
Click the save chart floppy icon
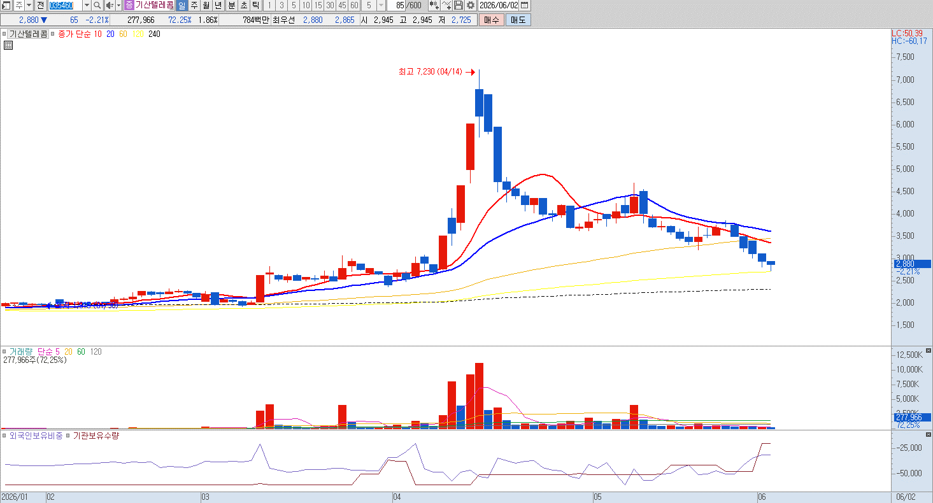[x=459, y=5]
